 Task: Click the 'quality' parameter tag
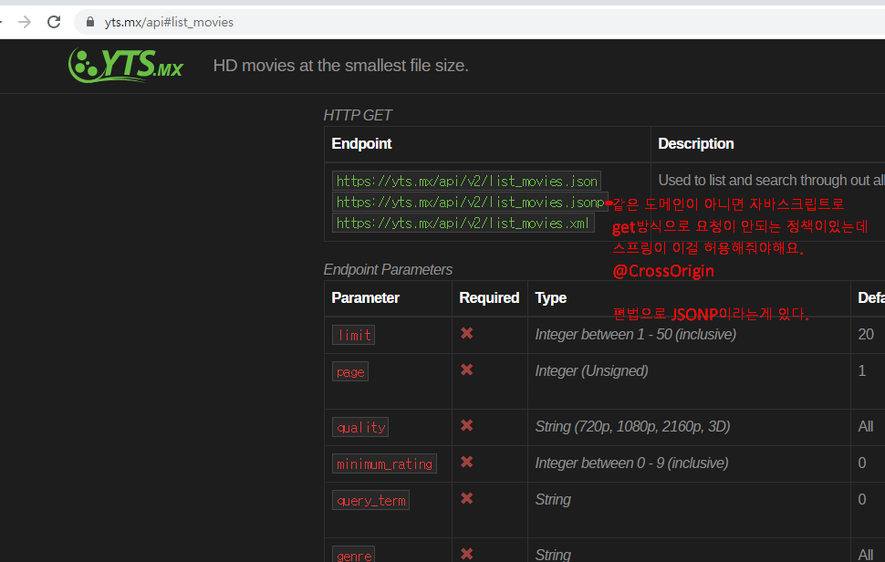click(x=360, y=427)
